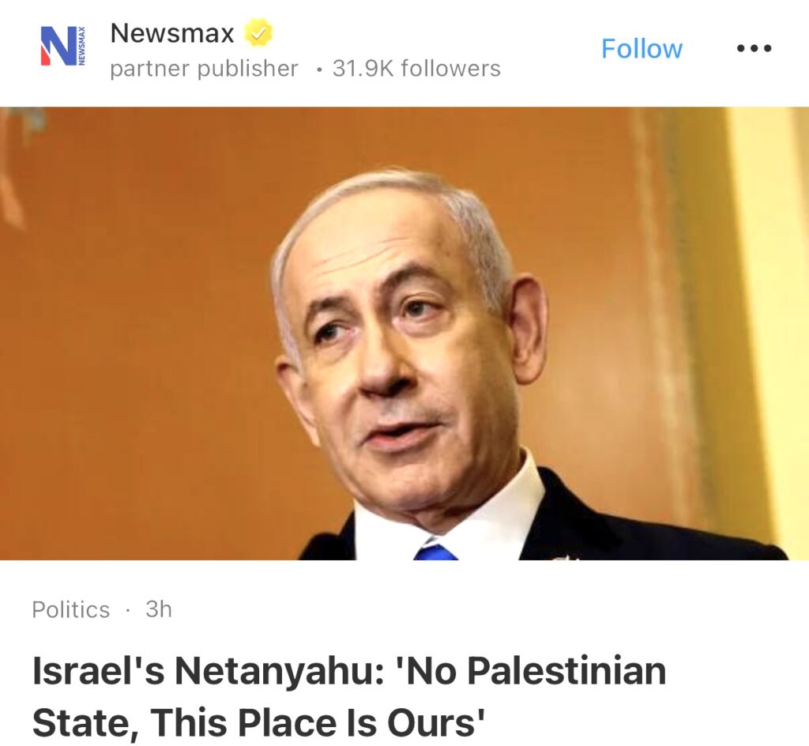View the 31.9K followers count
This screenshot has width=809, height=746.
[416, 69]
